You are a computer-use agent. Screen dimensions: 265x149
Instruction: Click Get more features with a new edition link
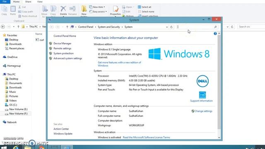(x=119, y=64)
